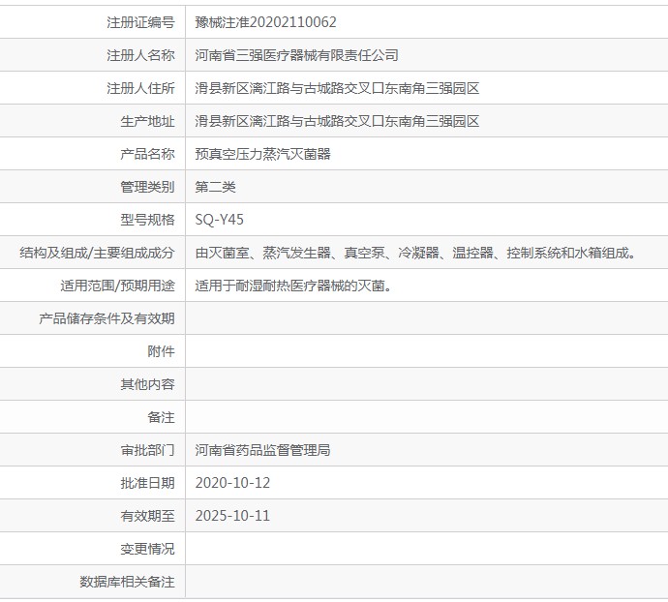The height and width of the screenshot is (602, 668).
Task: Click the 管理类别 label
Action: coord(147,187)
